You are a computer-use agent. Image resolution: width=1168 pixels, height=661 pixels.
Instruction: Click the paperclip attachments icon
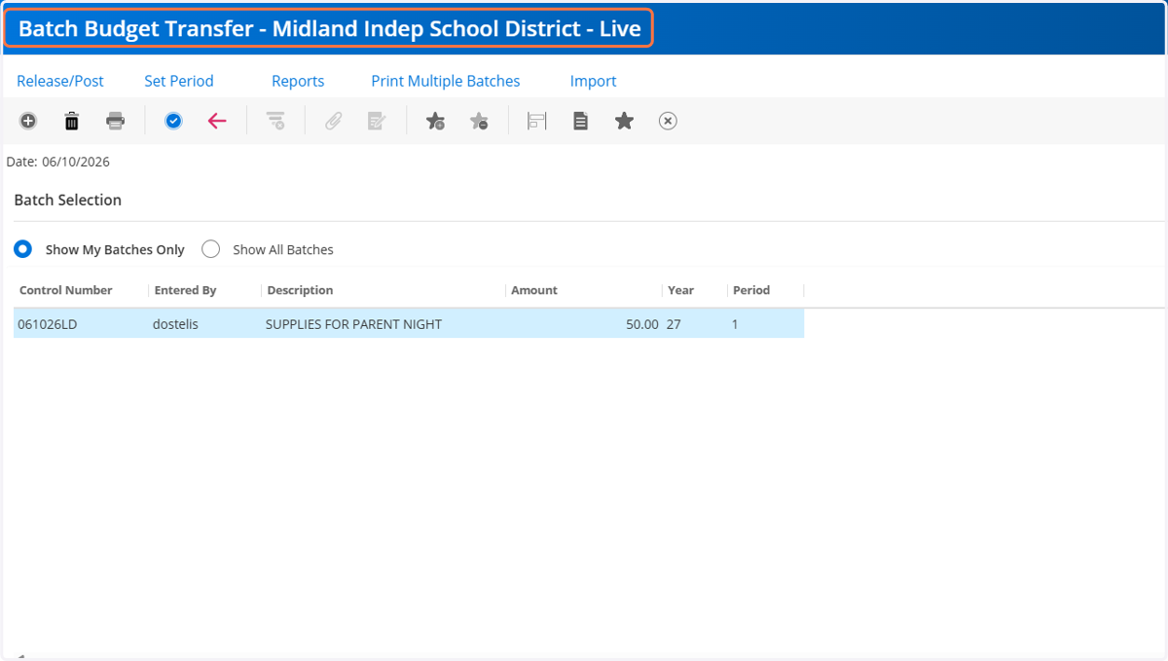334,121
